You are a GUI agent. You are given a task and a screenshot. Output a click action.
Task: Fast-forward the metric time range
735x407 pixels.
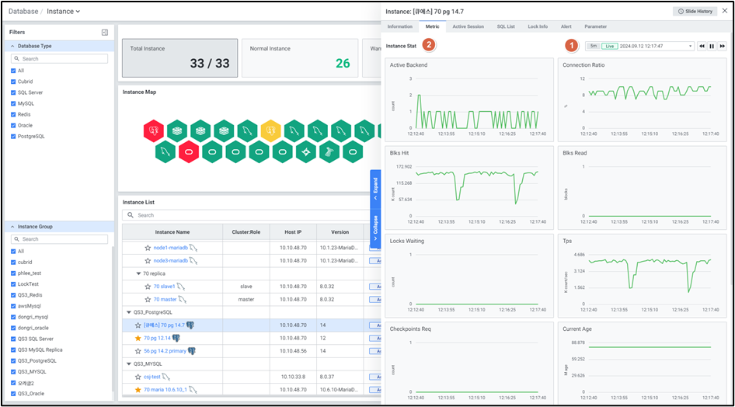pos(722,47)
